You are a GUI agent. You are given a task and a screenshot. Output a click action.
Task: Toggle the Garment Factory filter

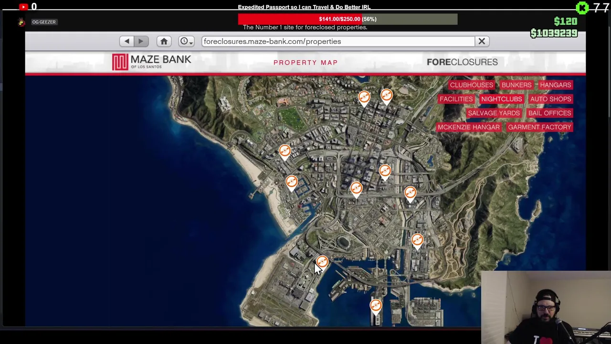[539, 127]
